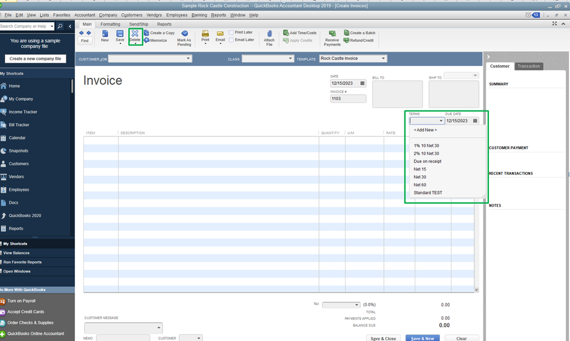The image size is (570, 341).
Task: Open Turn on Payroll link
Action: pyautogui.click(x=22, y=301)
